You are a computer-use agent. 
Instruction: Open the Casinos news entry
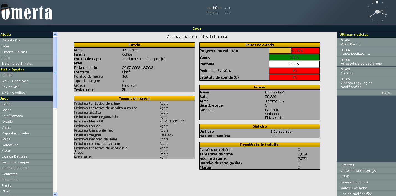pos(347,73)
